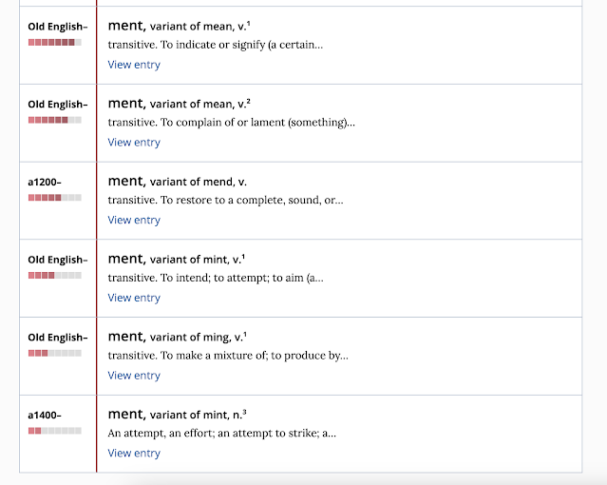Open View entry for mean, v.¹ variant

[134, 65]
